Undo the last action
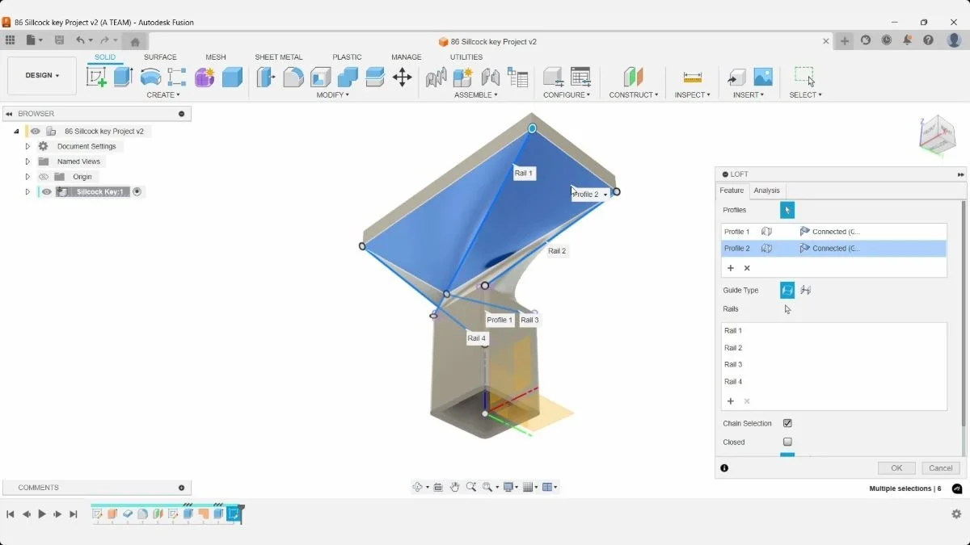Viewport: 970px width, 545px height. click(80, 40)
